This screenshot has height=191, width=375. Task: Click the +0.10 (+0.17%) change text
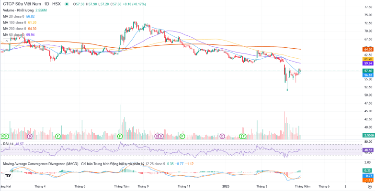(x=134, y=4)
